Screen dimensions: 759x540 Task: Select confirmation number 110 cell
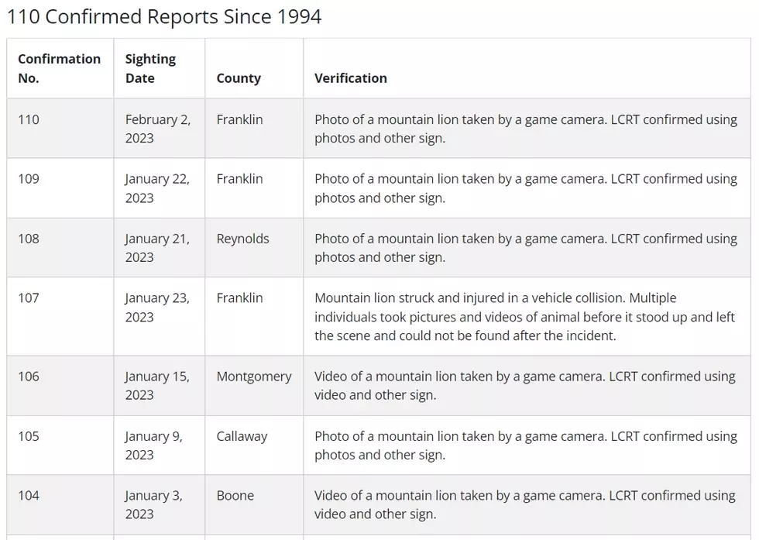click(60, 129)
